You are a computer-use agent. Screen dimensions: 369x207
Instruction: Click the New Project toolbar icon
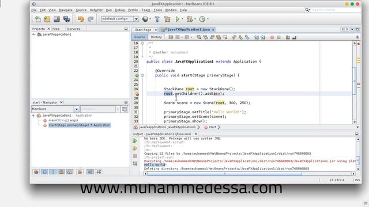47,19
